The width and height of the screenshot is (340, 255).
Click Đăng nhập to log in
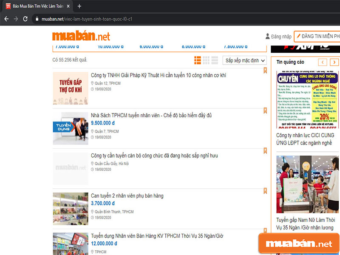278,37
